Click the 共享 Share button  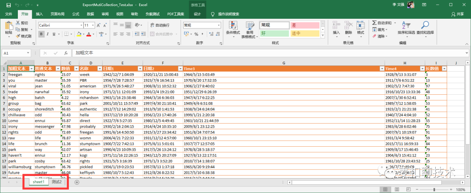[457, 14]
